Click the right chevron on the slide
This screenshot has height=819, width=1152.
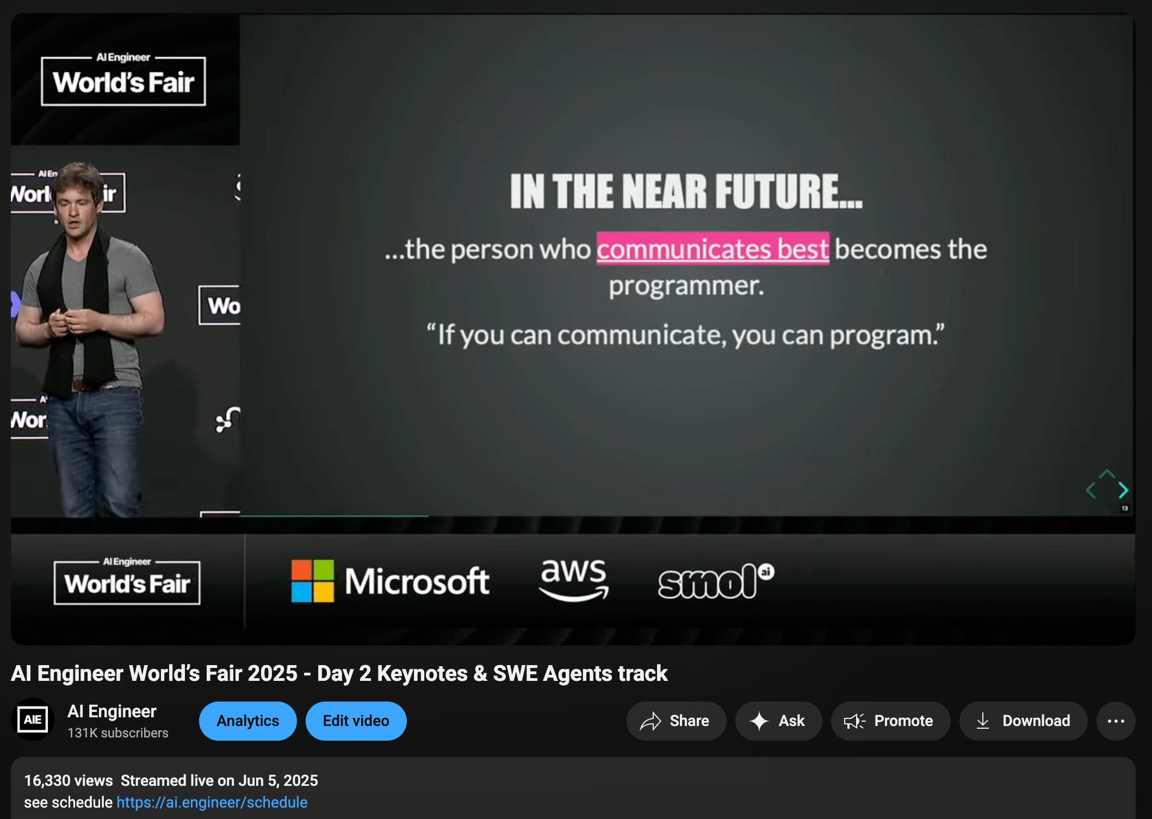click(1123, 491)
